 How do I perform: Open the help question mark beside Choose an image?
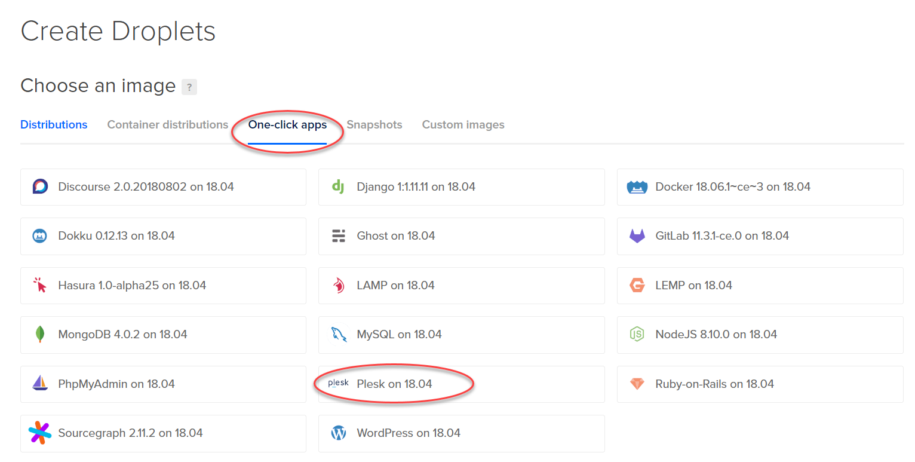click(189, 87)
